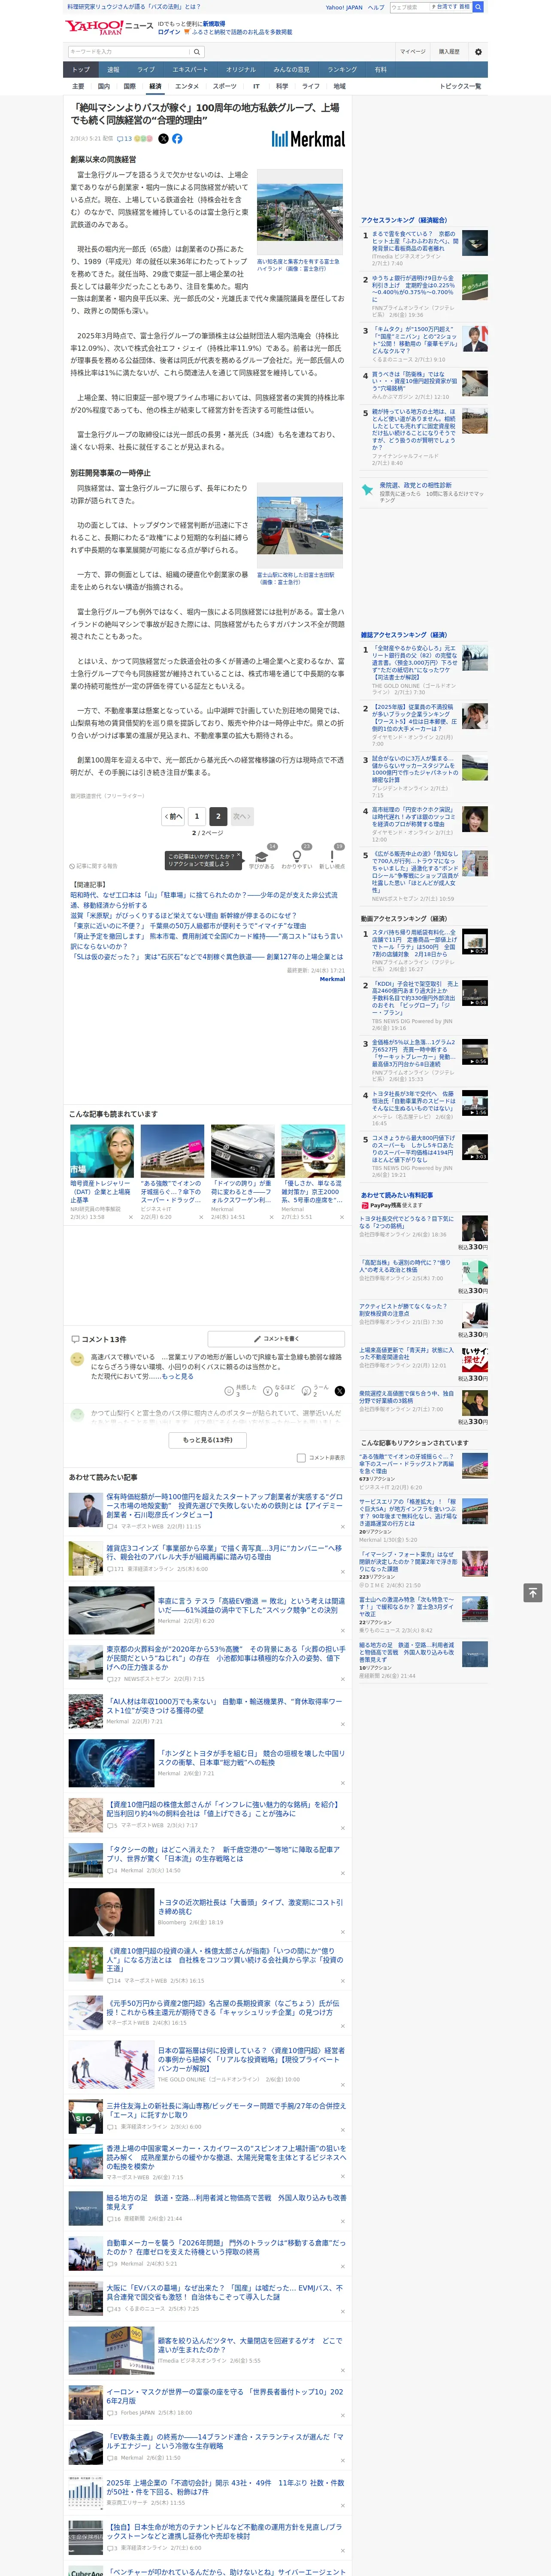Open video ranking item 2 KDDI thumbnail
This screenshot has height=2576, width=551.
point(475,993)
